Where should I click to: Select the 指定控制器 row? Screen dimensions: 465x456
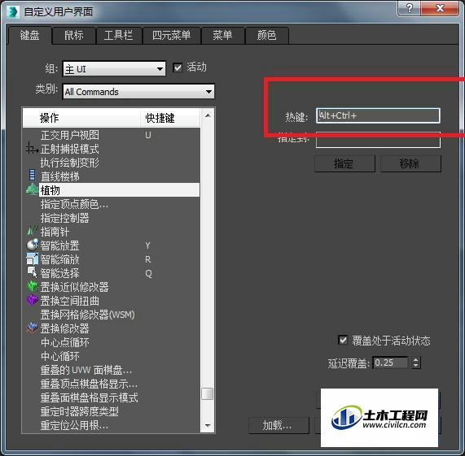coord(112,218)
